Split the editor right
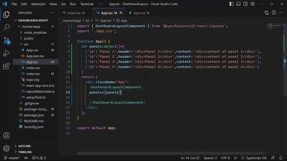Viewport: 287px width, 161px height. click(x=274, y=13)
